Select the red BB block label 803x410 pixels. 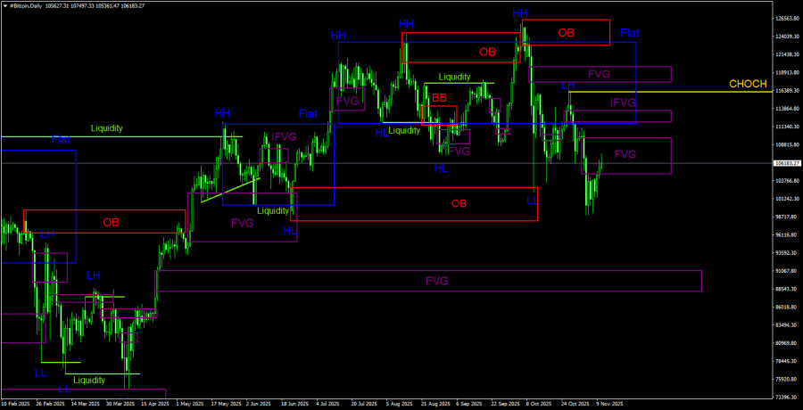440,97
